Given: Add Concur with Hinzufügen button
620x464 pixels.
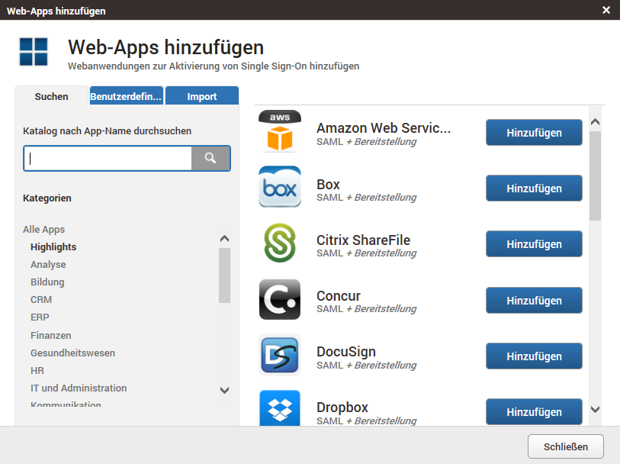Looking at the screenshot, I should [534, 300].
